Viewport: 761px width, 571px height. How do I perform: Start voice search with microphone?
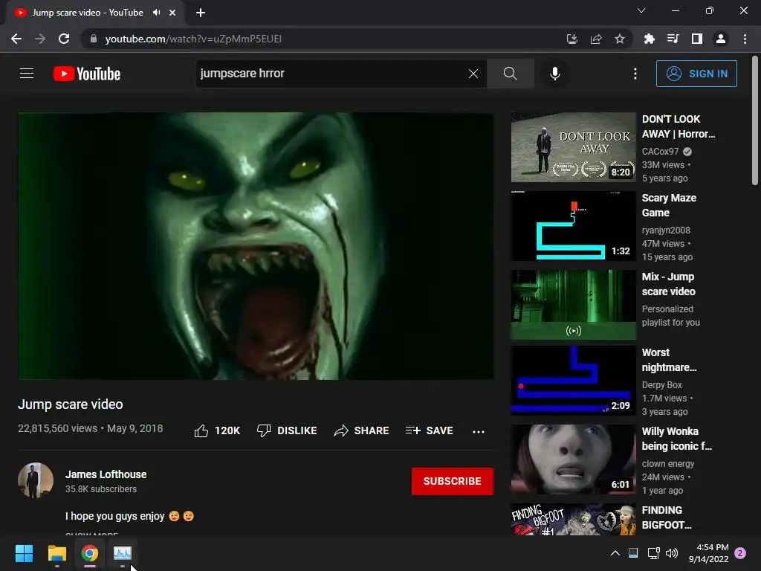[x=554, y=74]
